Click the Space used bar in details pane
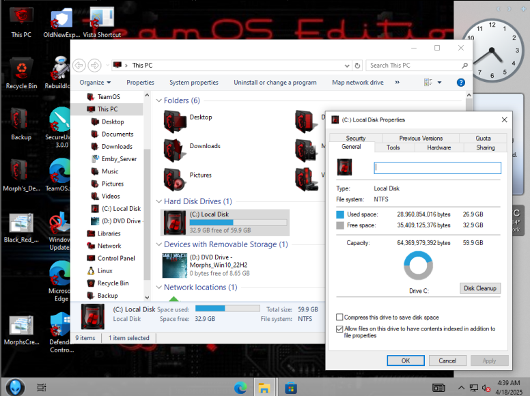The width and height of the screenshot is (530, 396). pos(227,308)
